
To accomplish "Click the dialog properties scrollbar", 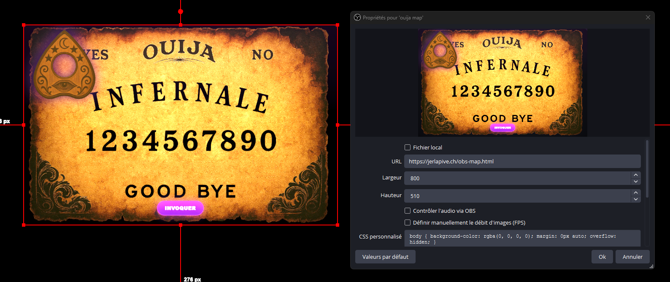I will coord(647,169).
